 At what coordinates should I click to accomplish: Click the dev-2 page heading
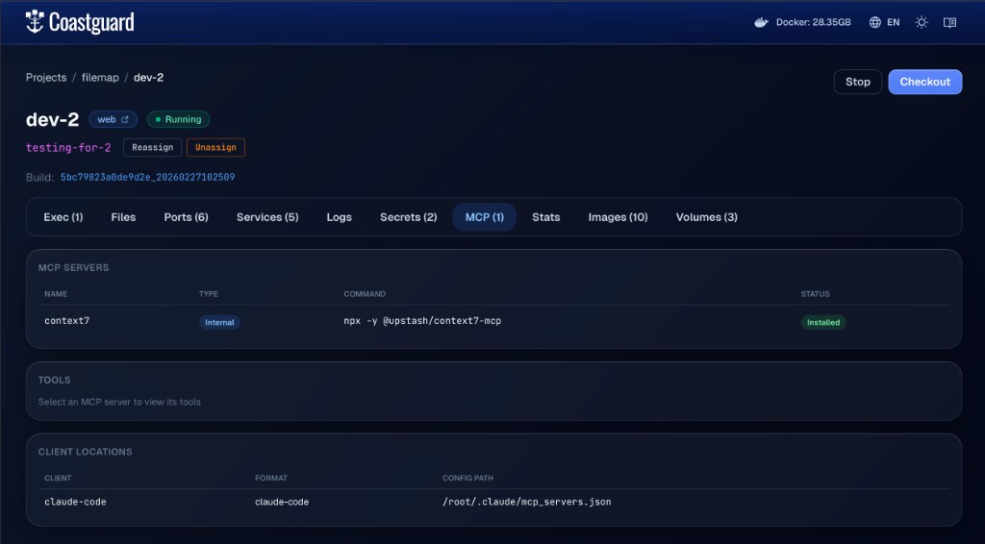(x=52, y=119)
